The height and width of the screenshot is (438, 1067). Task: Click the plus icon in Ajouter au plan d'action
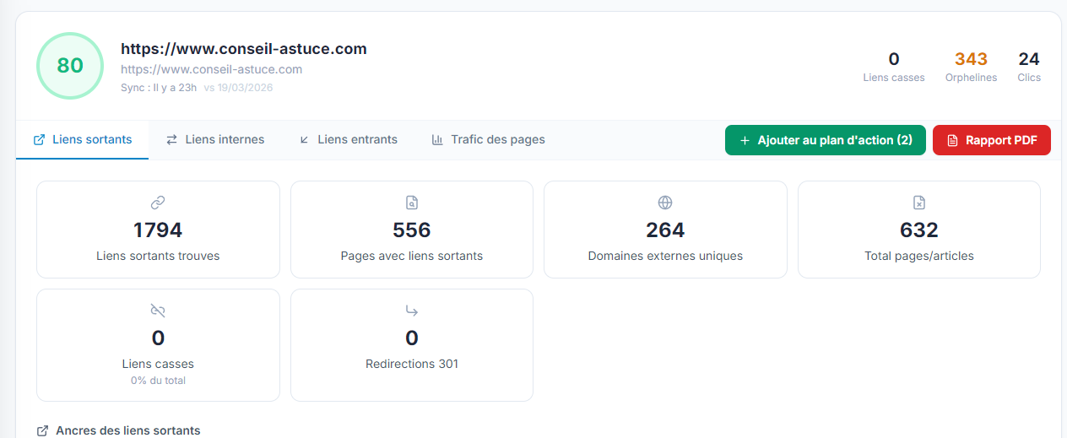click(745, 141)
